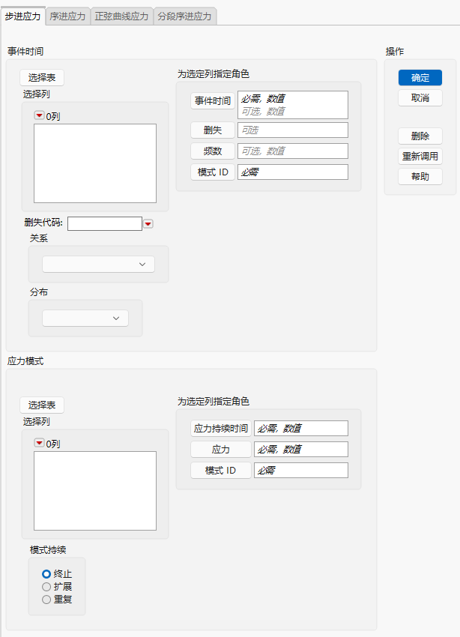
Task: Click in the 删失代码 input field
Action: [105, 223]
